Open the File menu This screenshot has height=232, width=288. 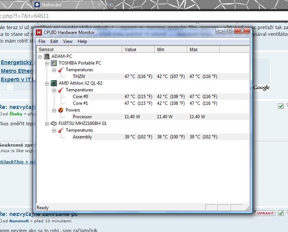42,41
